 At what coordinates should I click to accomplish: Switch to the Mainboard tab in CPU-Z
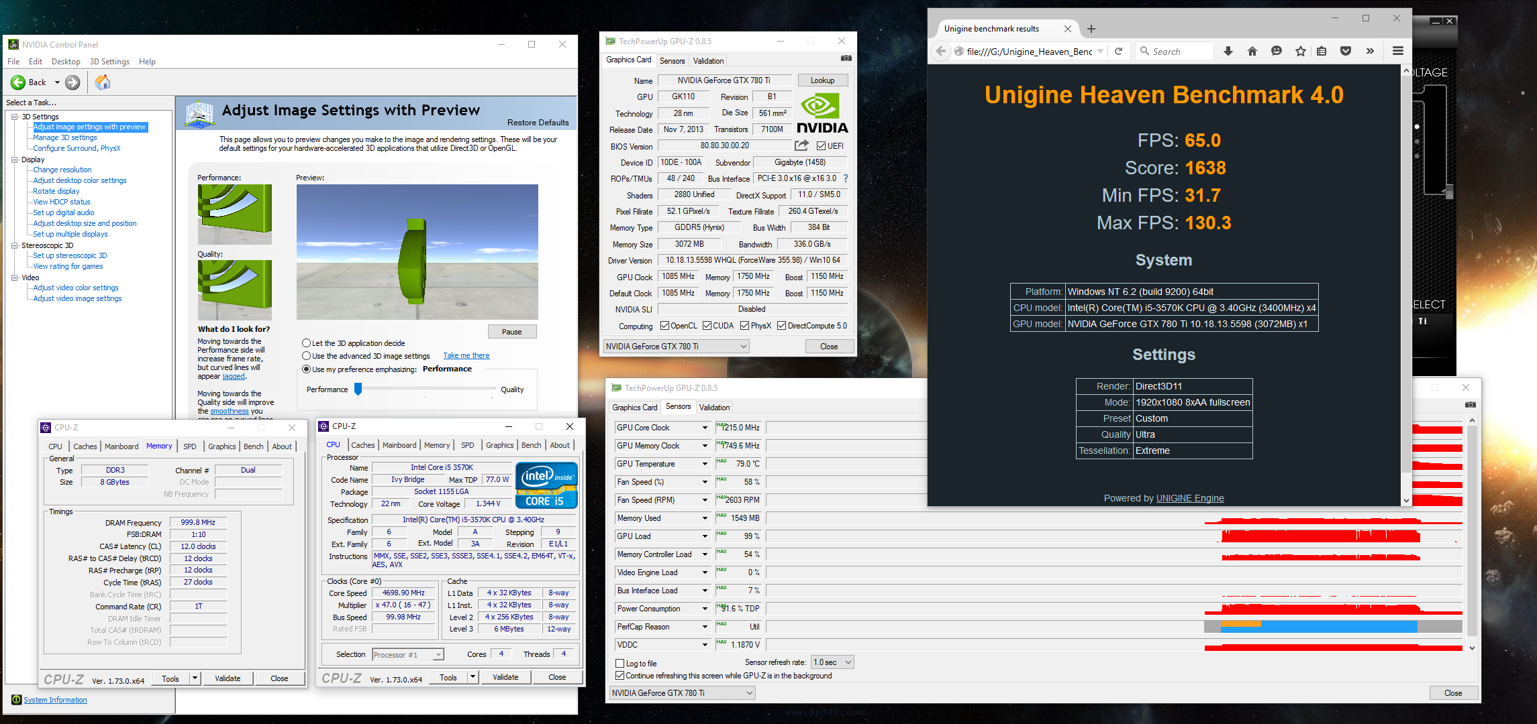click(x=399, y=445)
